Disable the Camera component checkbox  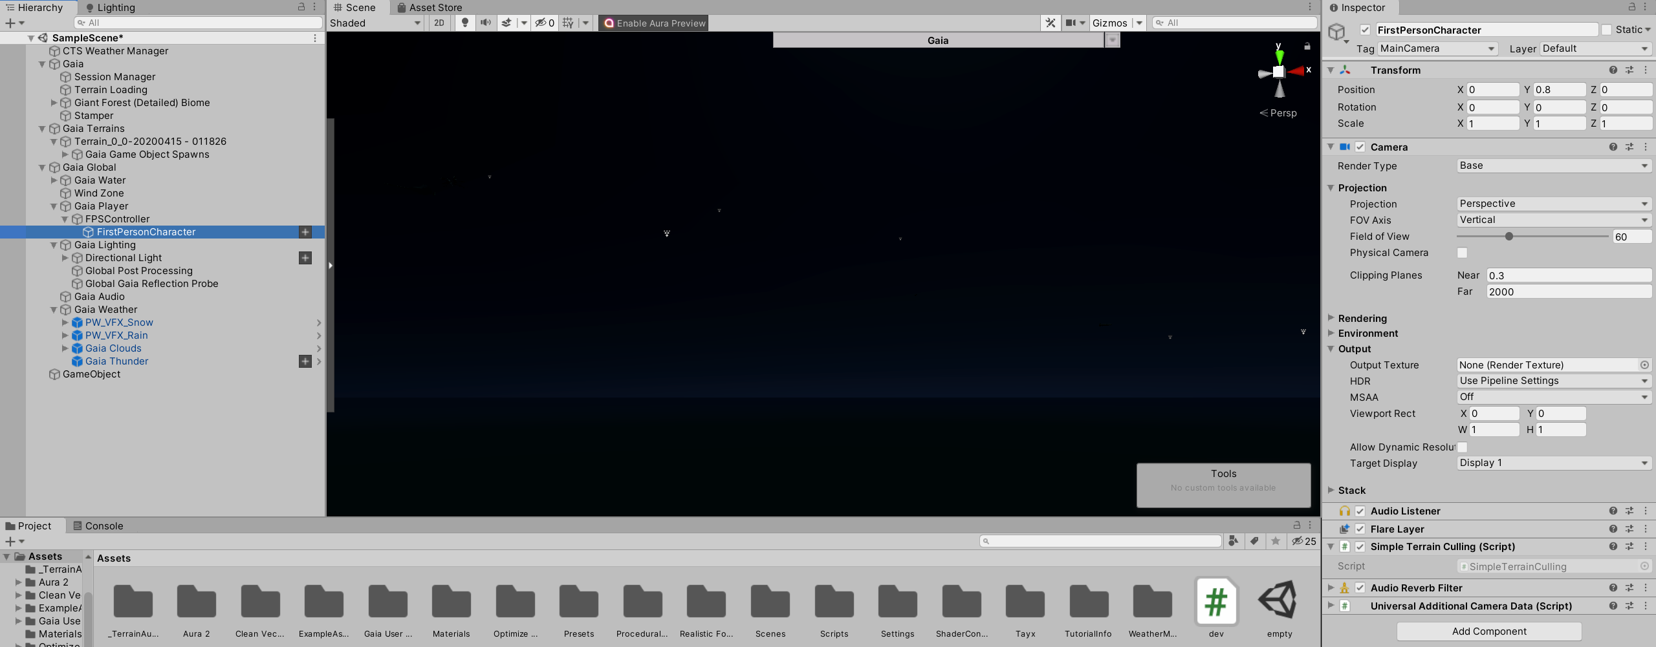tap(1361, 147)
